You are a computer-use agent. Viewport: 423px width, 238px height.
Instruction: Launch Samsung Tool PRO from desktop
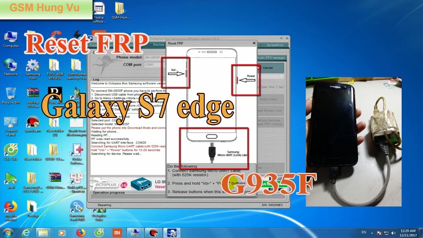pos(76,211)
